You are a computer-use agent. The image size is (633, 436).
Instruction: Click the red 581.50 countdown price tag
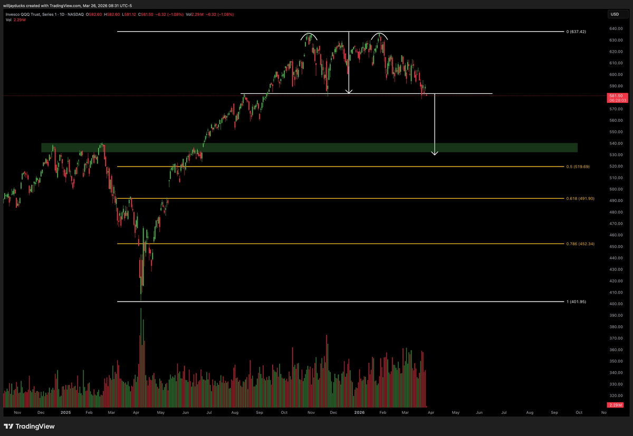[x=617, y=98]
